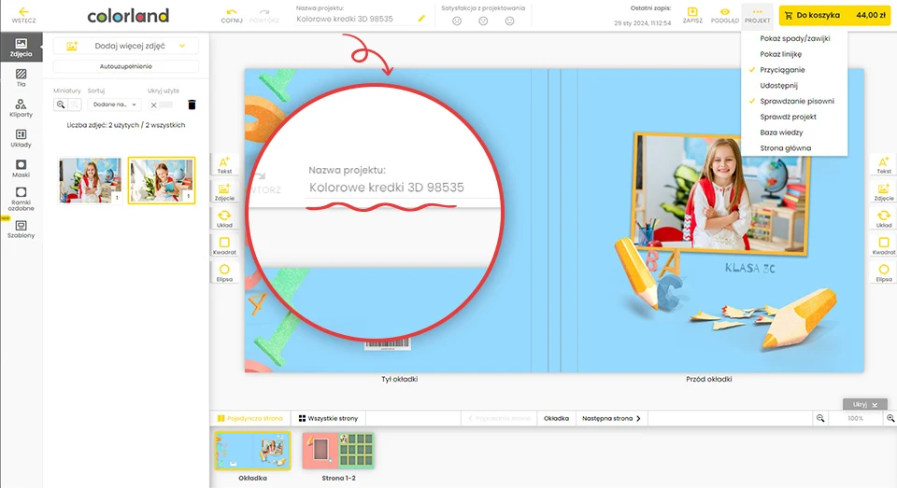Viewport: 897px width, 488px height.
Task: Switch to Wszystkie strony view
Action: click(328, 418)
